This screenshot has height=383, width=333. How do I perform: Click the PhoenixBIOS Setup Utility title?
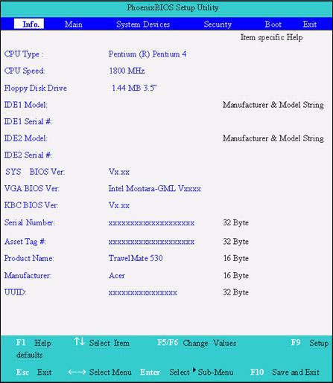point(173,7)
